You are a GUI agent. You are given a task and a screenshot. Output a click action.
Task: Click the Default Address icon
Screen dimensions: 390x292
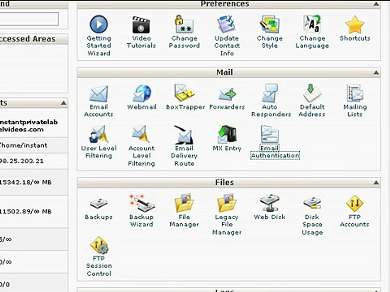pyautogui.click(x=312, y=93)
